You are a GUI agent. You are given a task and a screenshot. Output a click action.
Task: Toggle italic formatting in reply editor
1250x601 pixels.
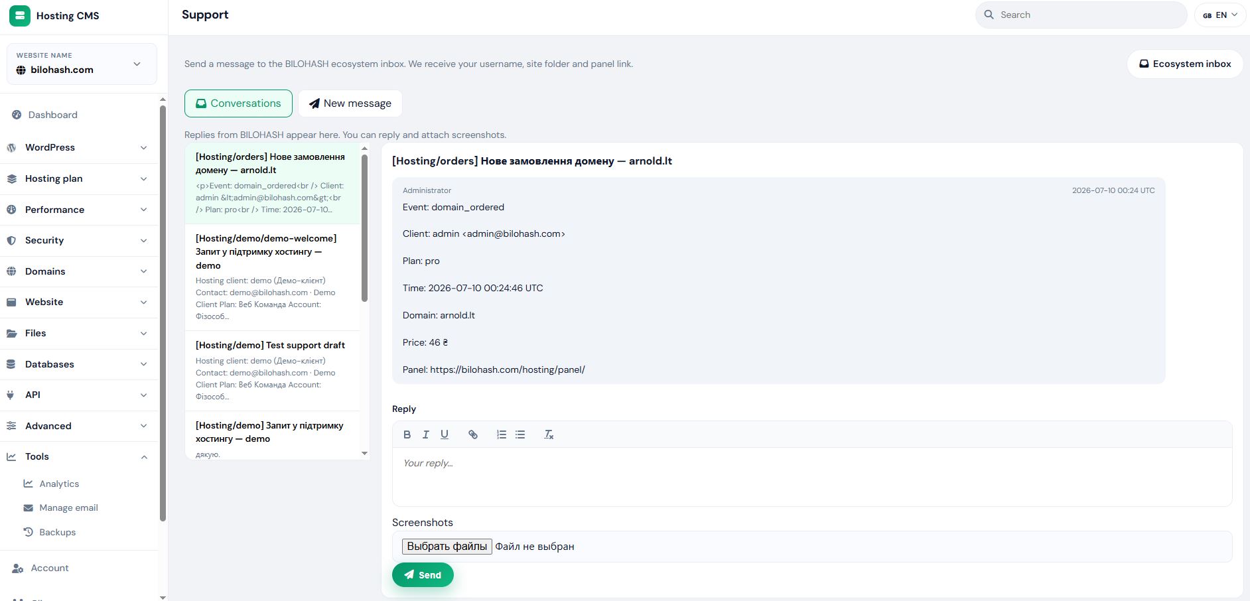[425, 434]
